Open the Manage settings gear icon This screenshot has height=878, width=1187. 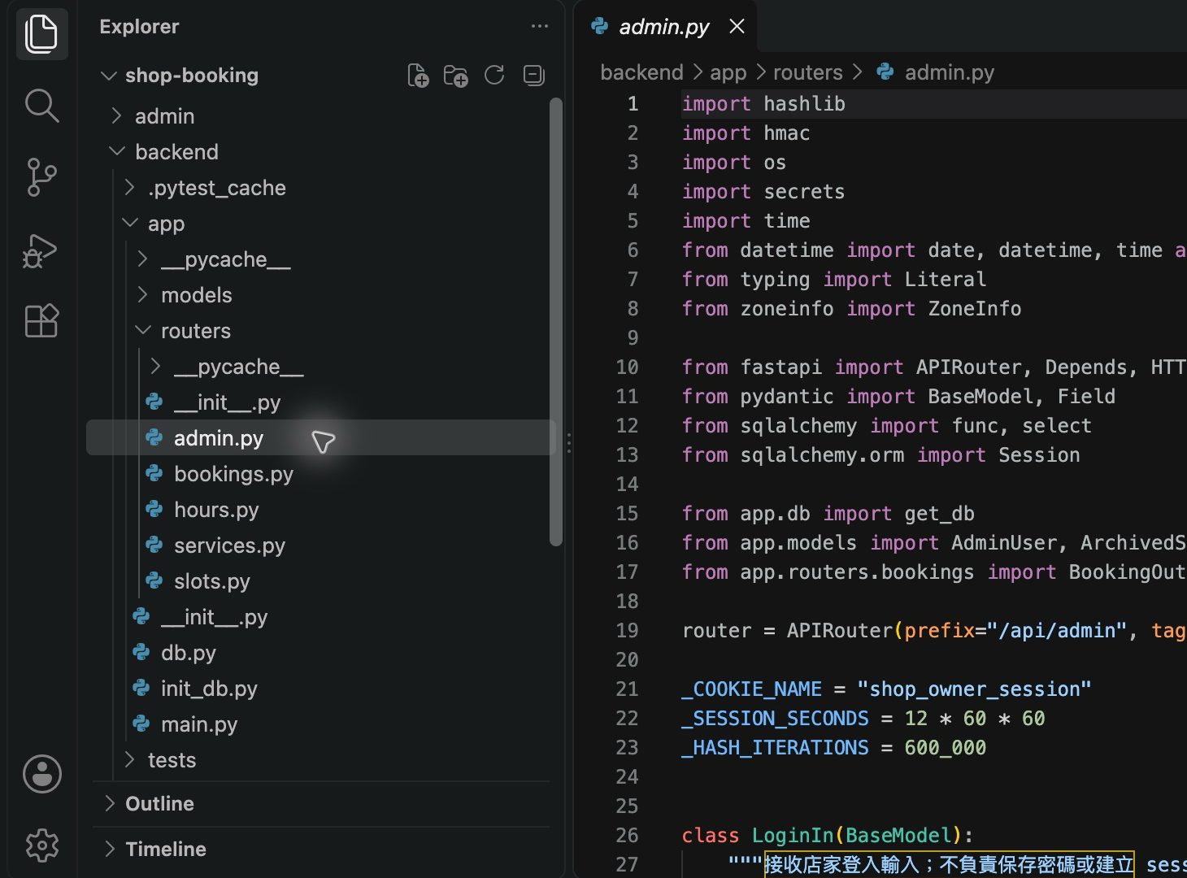tap(41, 845)
